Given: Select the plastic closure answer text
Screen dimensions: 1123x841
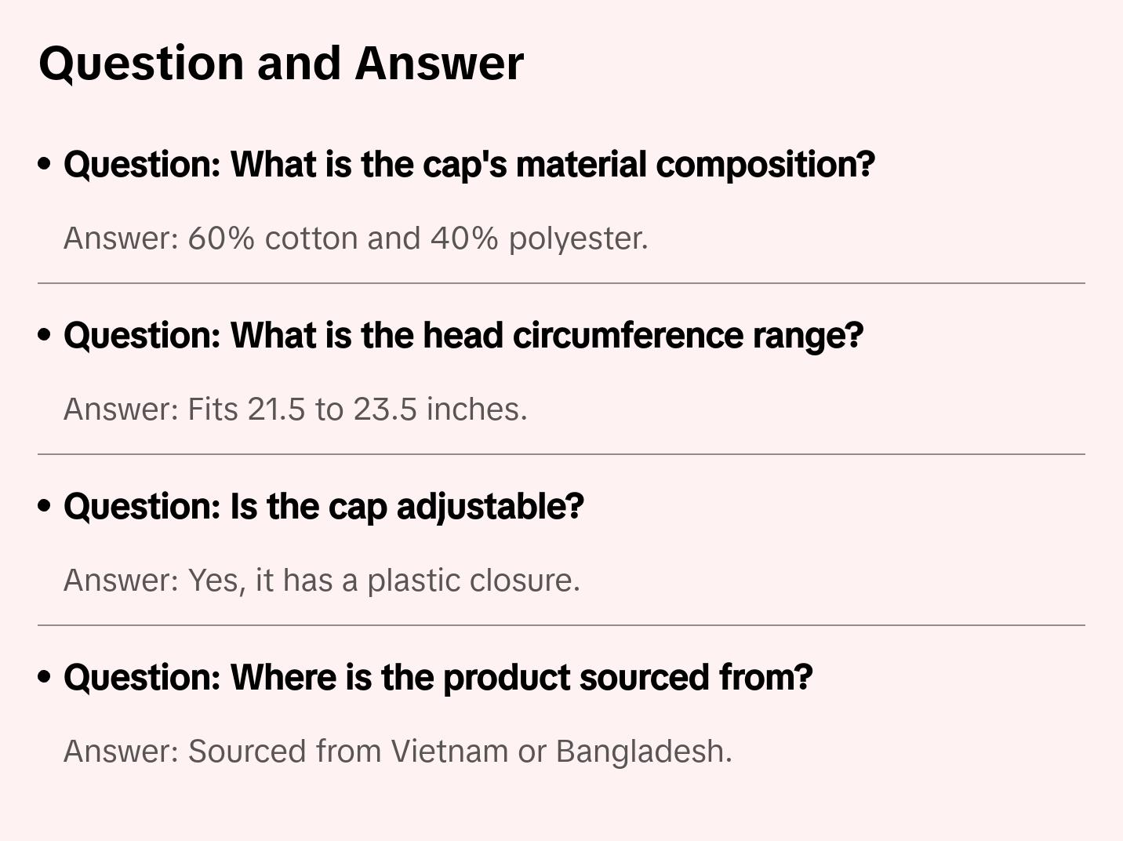Looking at the screenshot, I should [x=322, y=581].
